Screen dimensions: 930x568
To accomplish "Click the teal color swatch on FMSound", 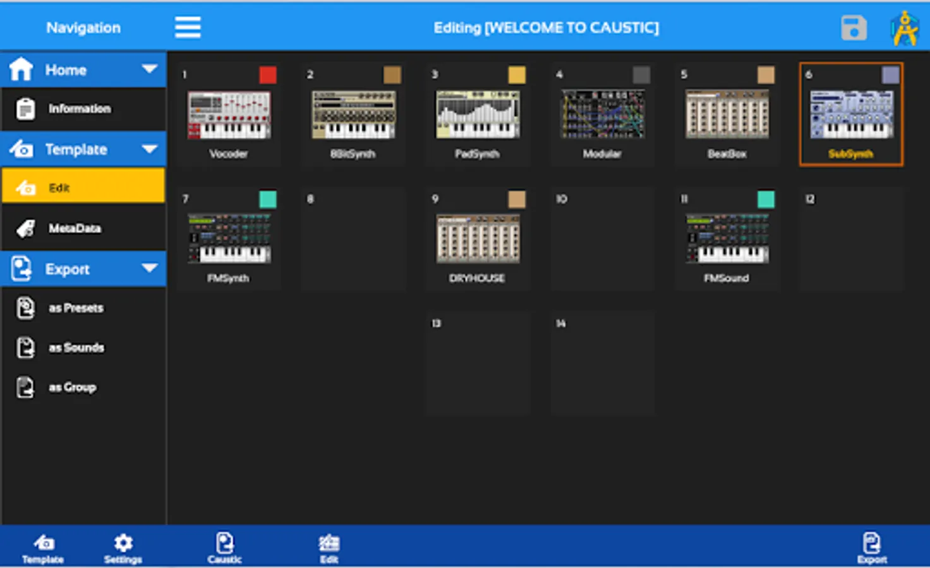I will [x=766, y=199].
